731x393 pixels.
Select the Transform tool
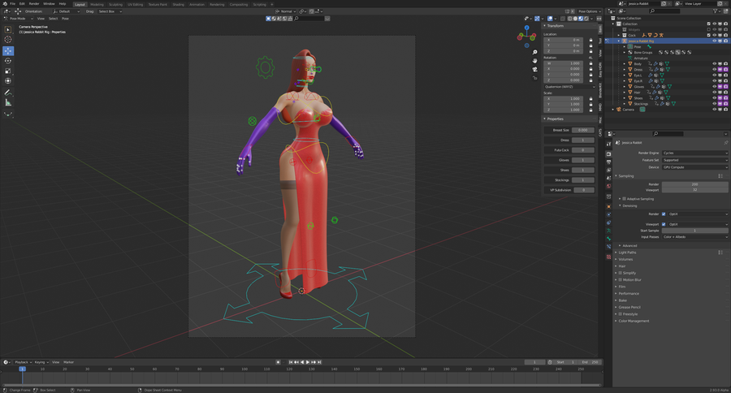click(8, 81)
